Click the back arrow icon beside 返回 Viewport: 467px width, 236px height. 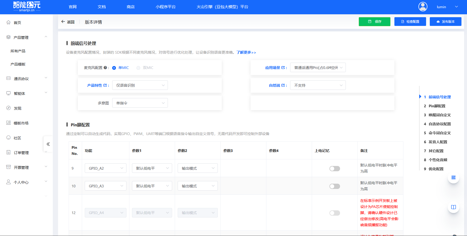pos(63,22)
